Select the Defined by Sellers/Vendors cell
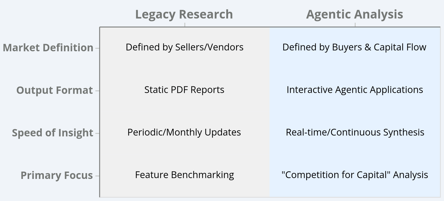 pos(185,47)
